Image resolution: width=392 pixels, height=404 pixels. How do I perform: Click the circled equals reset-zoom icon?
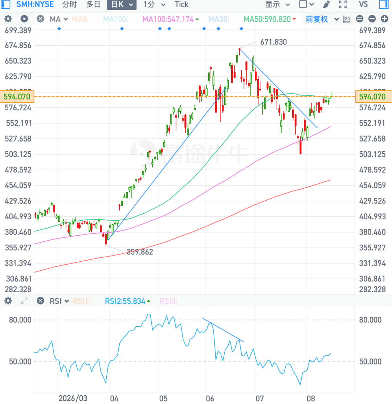tap(360, 19)
